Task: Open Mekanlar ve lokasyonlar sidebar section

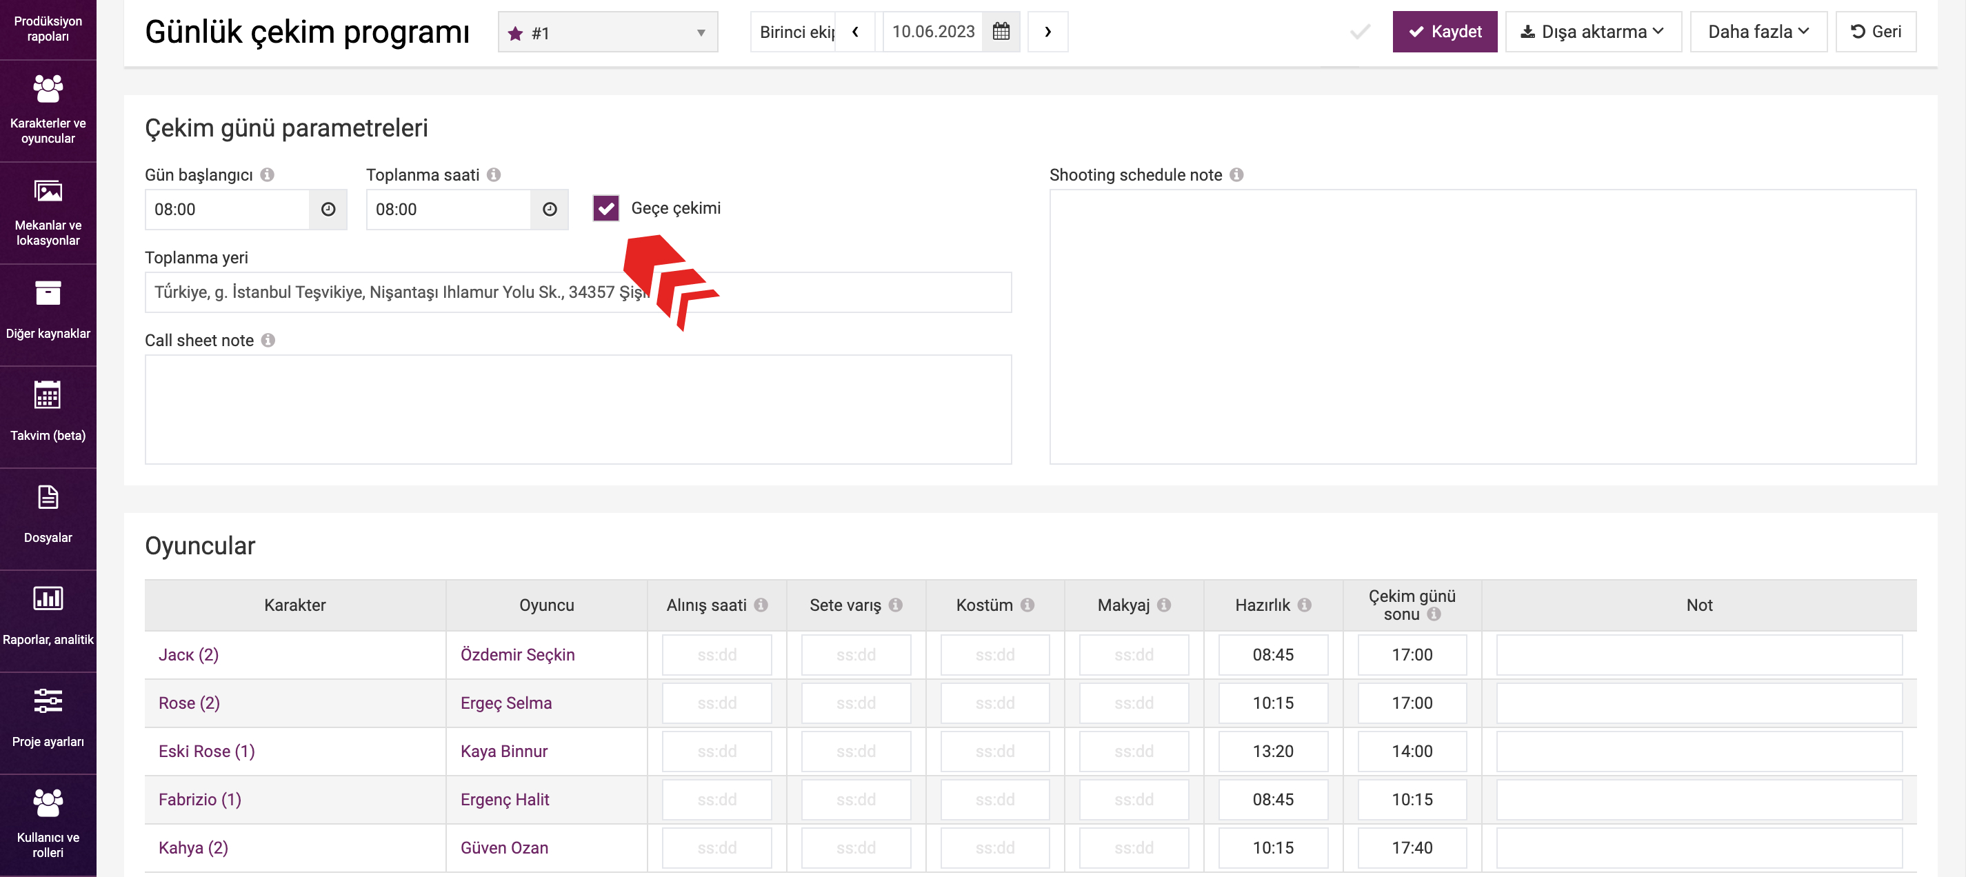Action: pos(48,213)
